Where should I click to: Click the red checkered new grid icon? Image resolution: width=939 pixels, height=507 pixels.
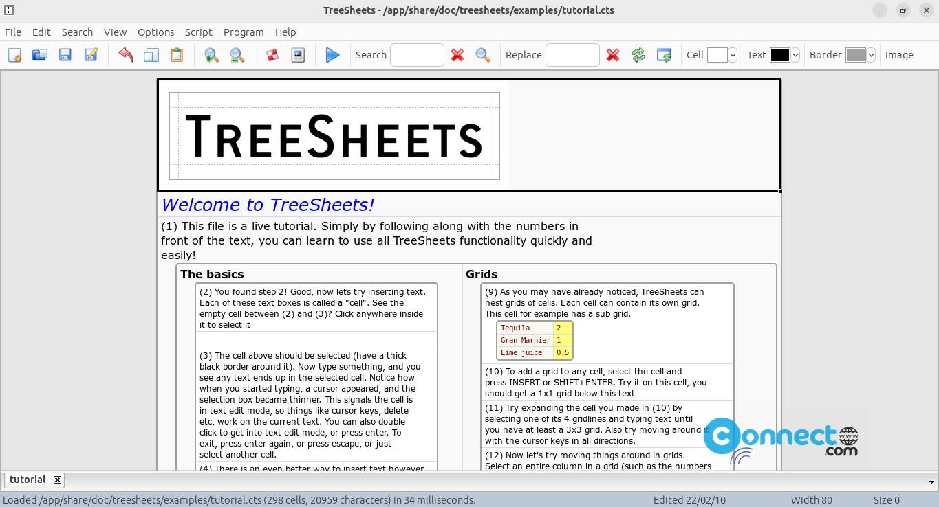tap(272, 55)
